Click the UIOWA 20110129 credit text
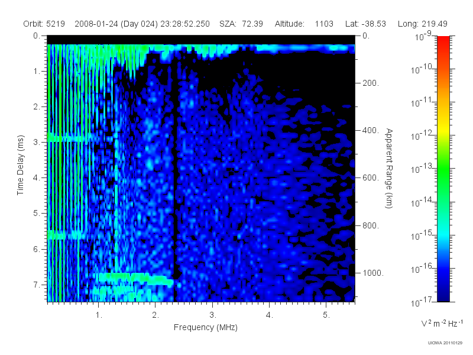The width and height of the screenshot is (473, 355). coord(445,343)
